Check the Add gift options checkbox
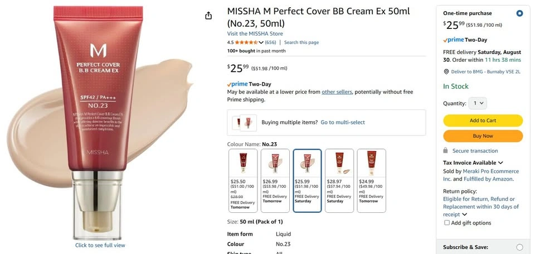535x254 pixels. [x=446, y=223]
